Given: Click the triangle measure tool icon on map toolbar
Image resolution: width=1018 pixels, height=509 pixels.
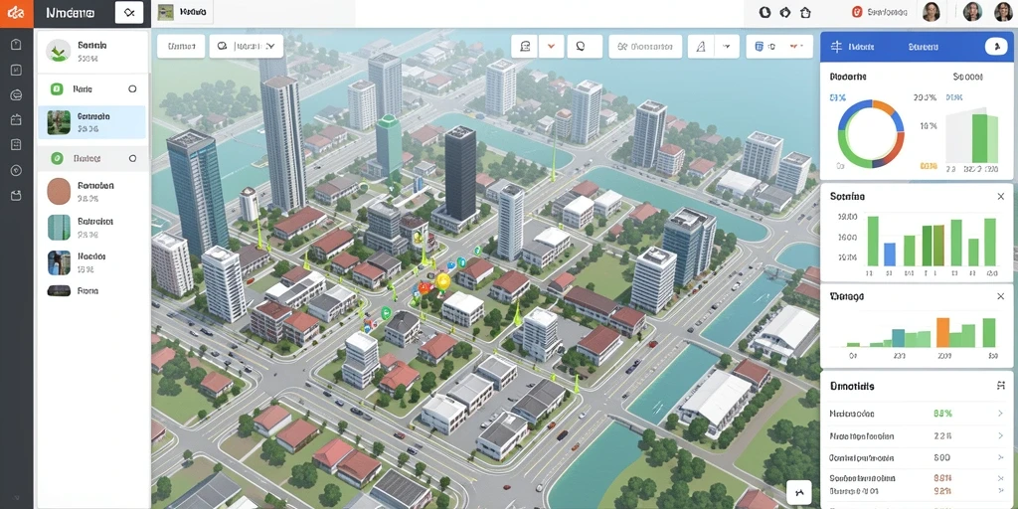Looking at the screenshot, I should point(701,47).
